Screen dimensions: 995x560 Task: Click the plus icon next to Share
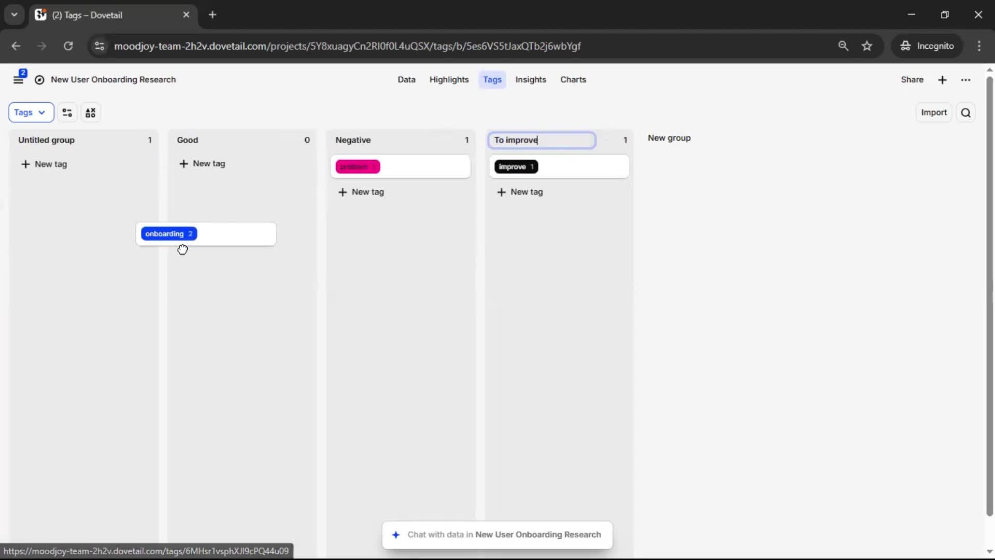pyautogui.click(x=942, y=80)
